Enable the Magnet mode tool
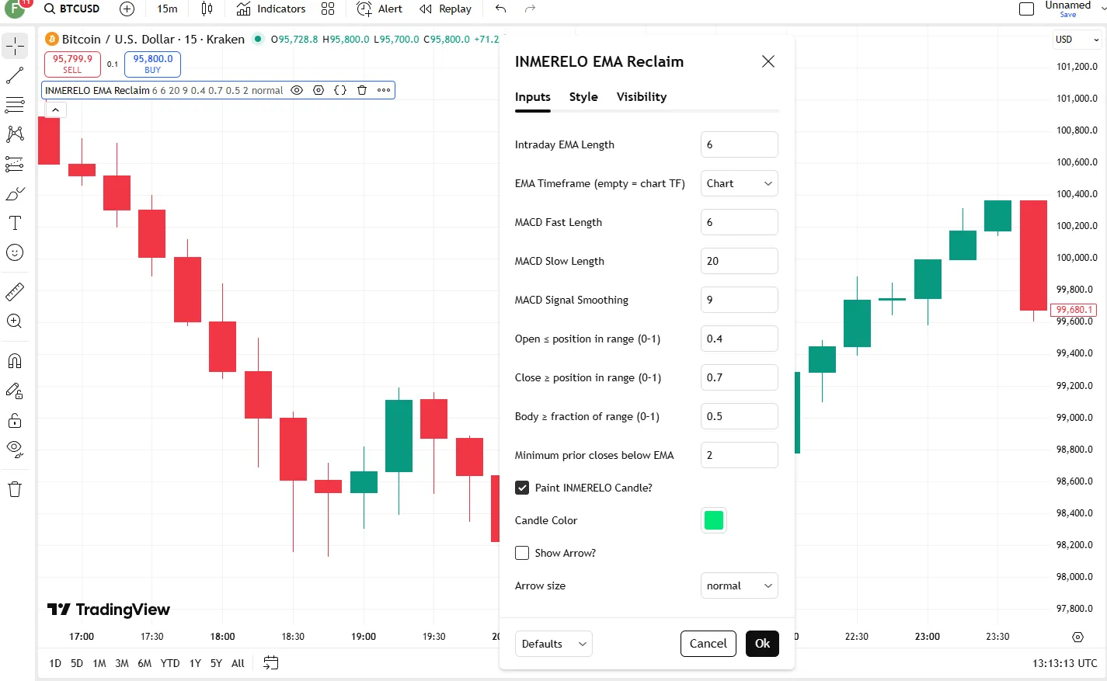 [15, 360]
